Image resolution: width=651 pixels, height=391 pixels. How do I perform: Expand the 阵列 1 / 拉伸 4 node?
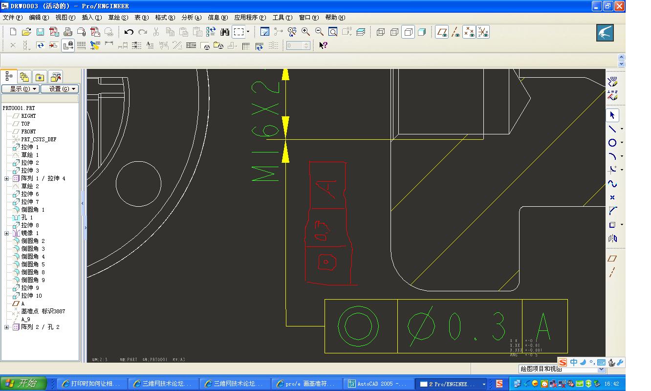coord(7,178)
